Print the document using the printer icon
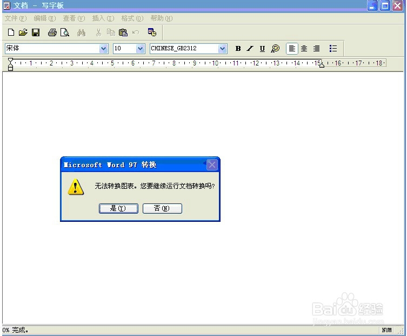Viewport: 407px width, 336px height. pyautogui.click(x=52, y=32)
